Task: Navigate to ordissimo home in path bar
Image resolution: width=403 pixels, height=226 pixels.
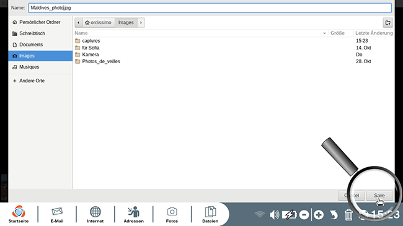Action: pyautogui.click(x=99, y=22)
